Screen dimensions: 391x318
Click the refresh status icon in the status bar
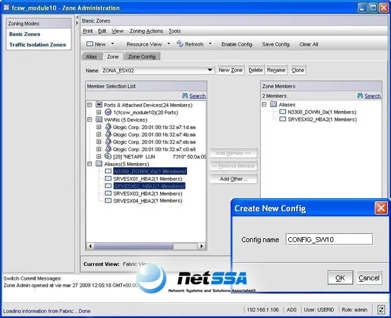click(381, 310)
